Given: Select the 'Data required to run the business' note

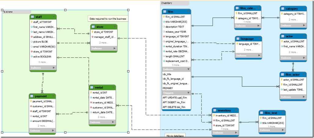Looking at the screenshot, I should (108, 19).
